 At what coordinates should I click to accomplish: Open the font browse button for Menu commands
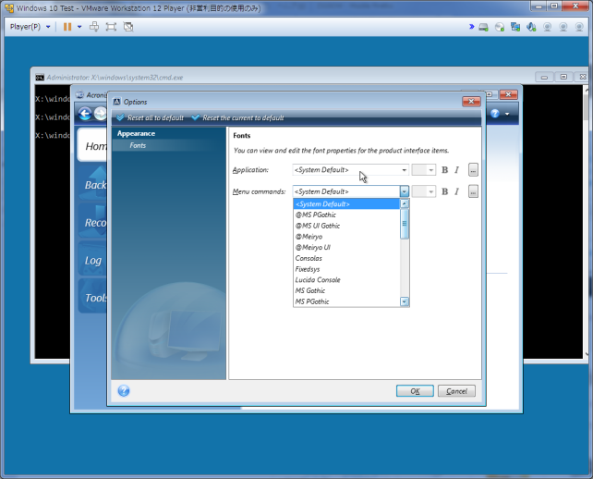(473, 191)
